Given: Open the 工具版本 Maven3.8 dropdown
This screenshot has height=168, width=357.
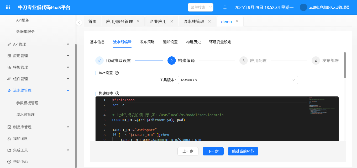Looking at the screenshot, I should pos(238,80).
